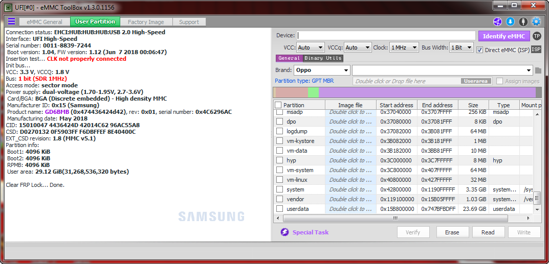Click the horizontal scrollbar of the partition table
This screenshot has height=264, width=549.
(x=396, y=218)
